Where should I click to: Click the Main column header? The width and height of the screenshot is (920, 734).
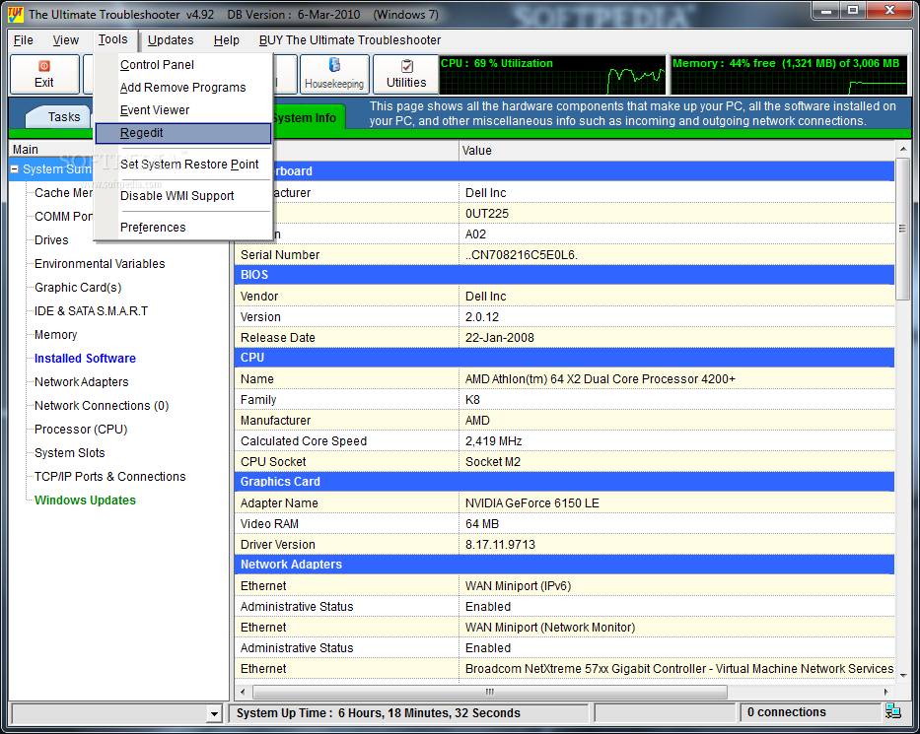(x=117, y=150)
